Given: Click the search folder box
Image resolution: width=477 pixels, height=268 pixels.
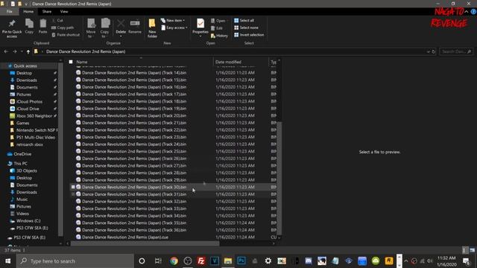Looking at the screenshot, I should (x=456, y=51).
